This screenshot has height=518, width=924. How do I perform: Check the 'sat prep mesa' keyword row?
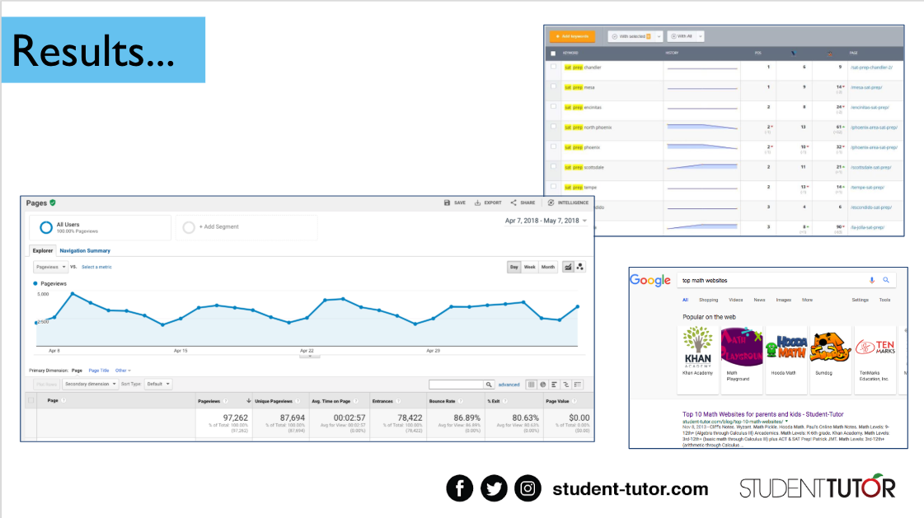(x=553, y=86)
